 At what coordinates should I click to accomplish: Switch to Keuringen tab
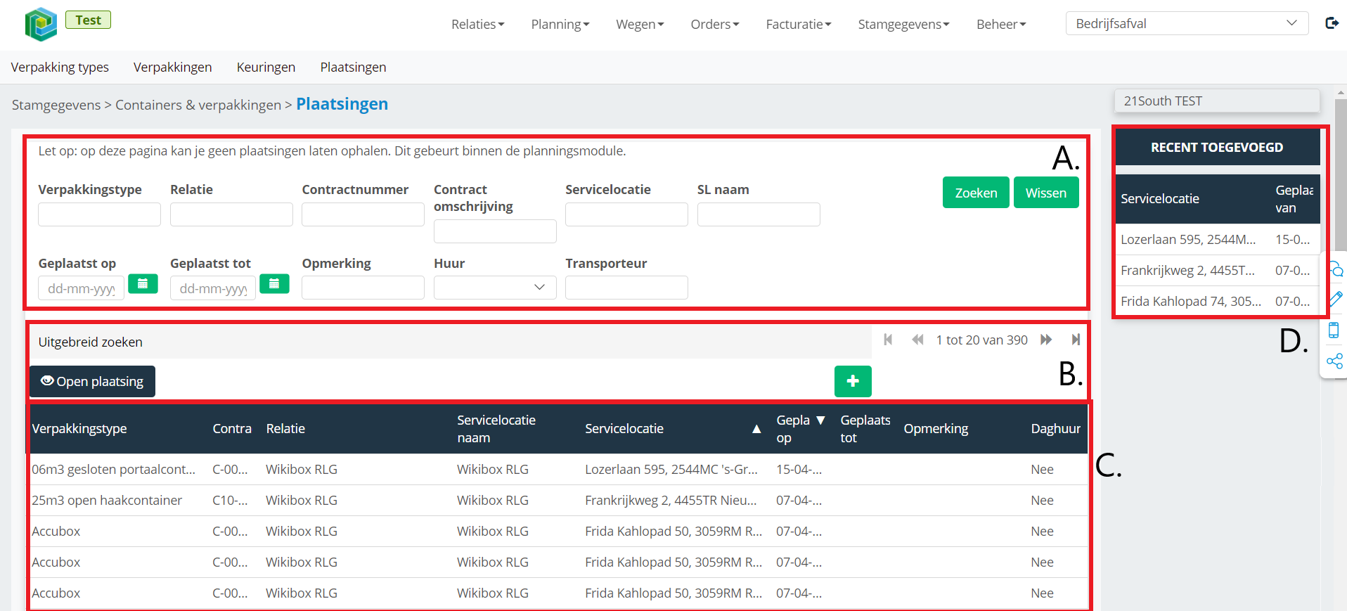coord(266,67)
